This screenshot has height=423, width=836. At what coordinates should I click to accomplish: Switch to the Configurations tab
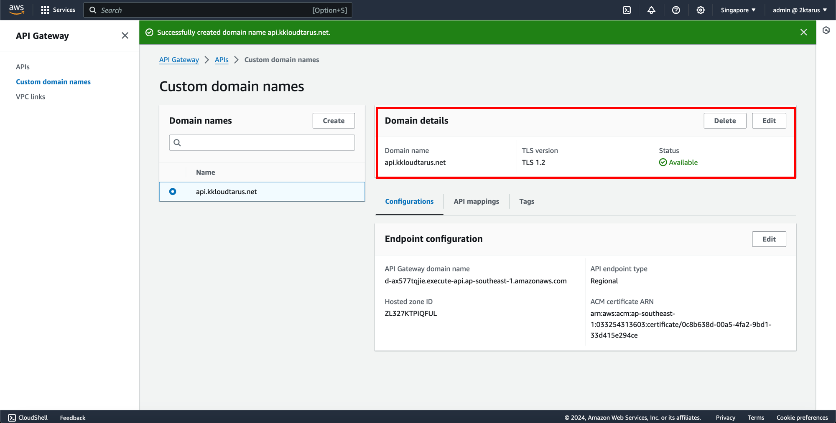tap(409, 201)
